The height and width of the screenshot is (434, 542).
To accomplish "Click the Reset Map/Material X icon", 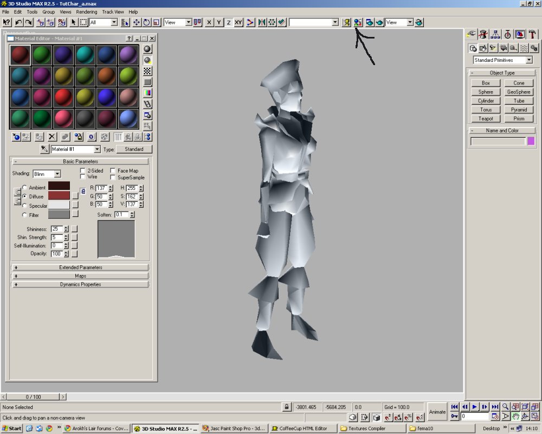I will click(x=52, y=137).
